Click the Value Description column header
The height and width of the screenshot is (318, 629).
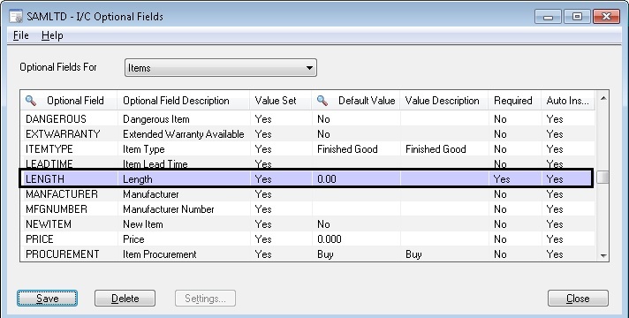444,100
